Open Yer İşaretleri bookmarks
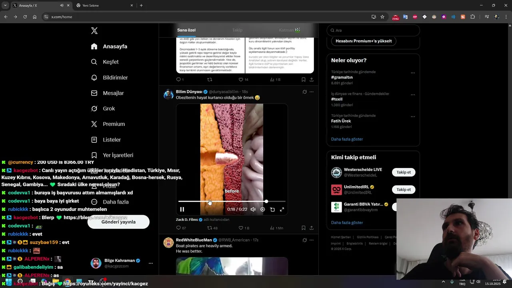Viewport: 512px width, 288px height. pos(112,155)
